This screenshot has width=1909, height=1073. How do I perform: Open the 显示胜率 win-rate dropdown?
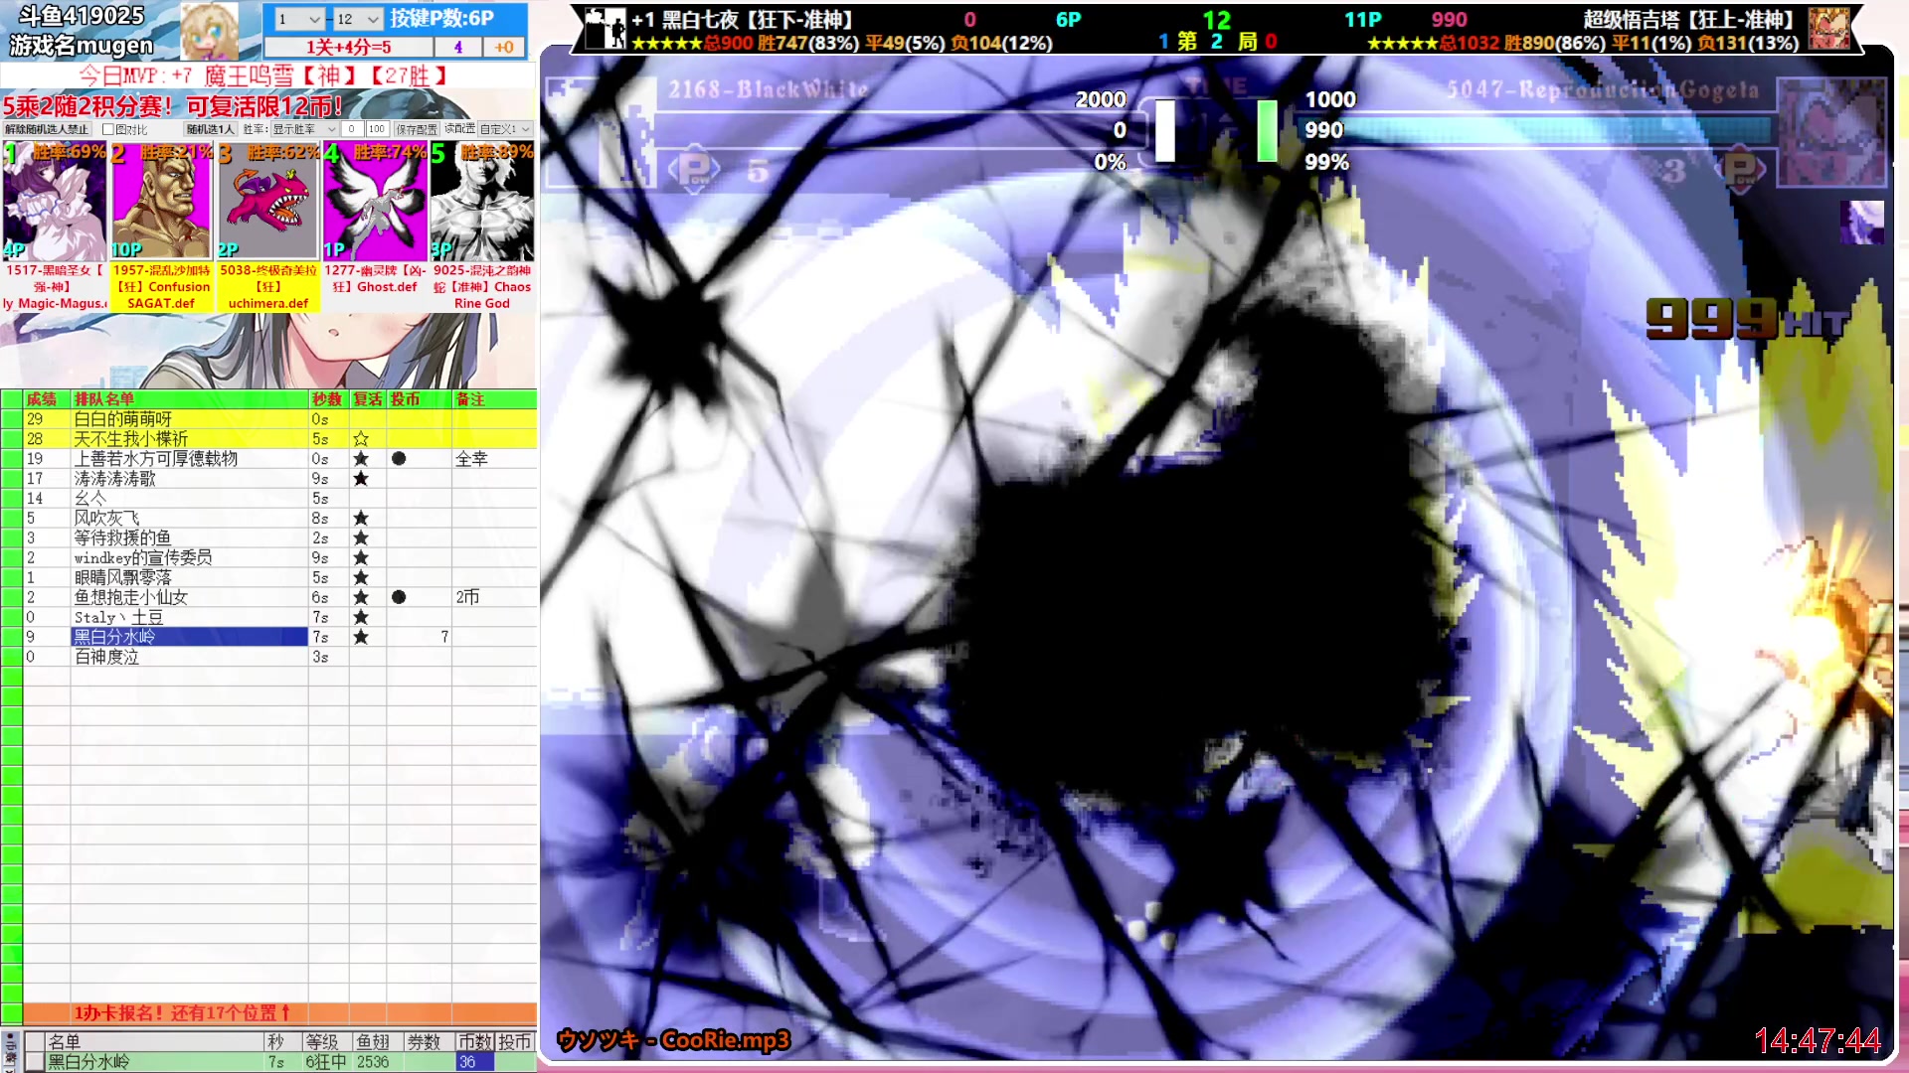tap(304, 129)
